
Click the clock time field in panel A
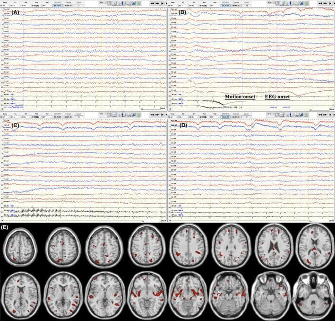click(x=58, y=5)
